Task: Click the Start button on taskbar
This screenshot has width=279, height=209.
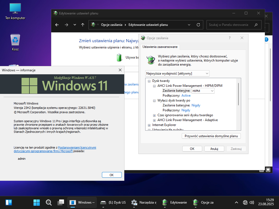Action: pyautogui.click(x=37, y=202)
